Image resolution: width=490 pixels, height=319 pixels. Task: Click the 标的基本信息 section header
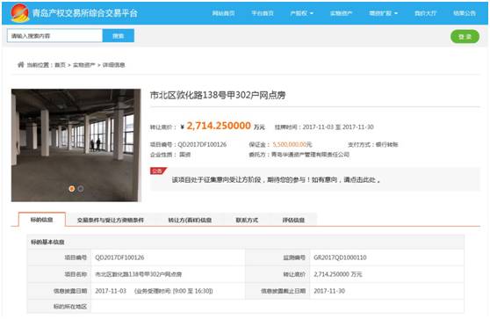(x=47, y=242)
